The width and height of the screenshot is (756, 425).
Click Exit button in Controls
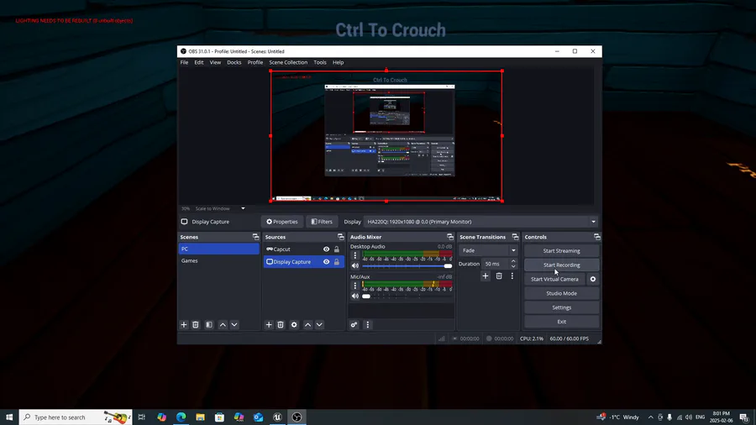point(561,322)
